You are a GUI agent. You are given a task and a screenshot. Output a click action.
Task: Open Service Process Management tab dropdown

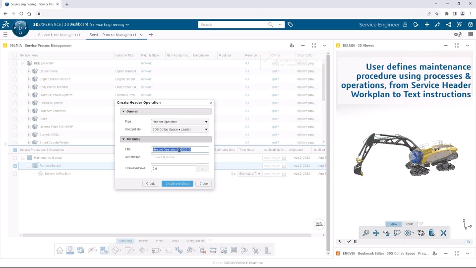pyautogui.click(x=142, y=35)
